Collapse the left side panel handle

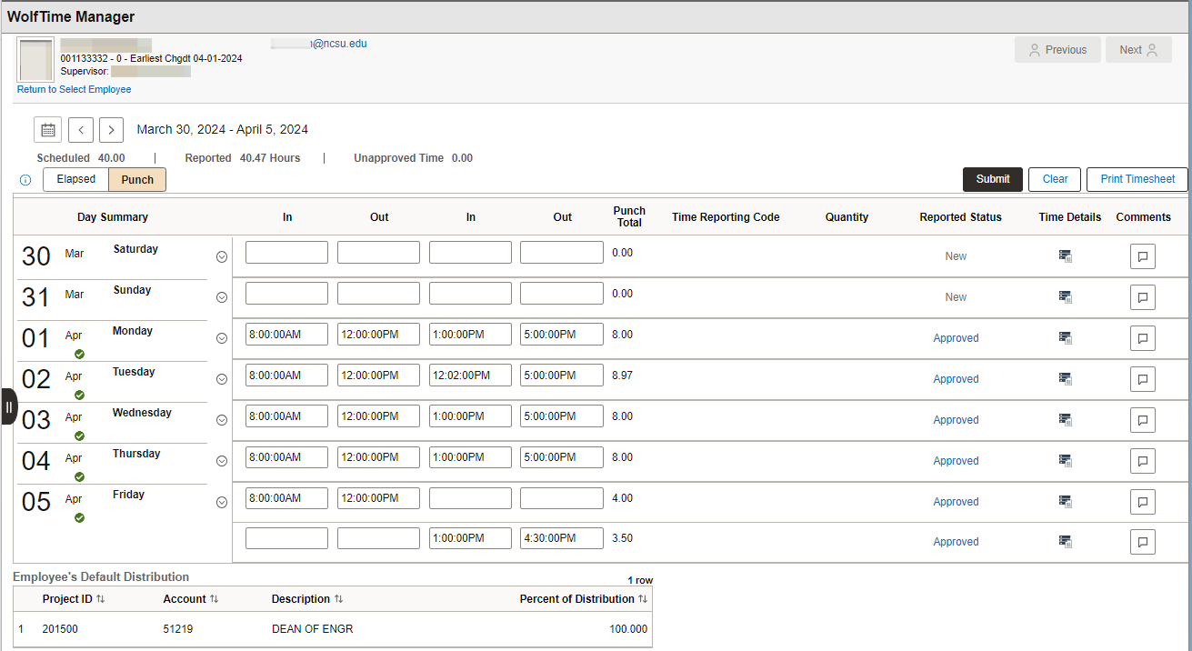[8, 406]
